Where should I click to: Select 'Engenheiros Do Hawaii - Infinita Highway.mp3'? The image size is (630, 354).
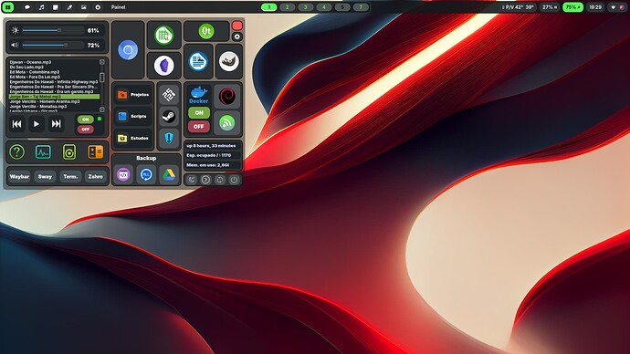[54, 82]
